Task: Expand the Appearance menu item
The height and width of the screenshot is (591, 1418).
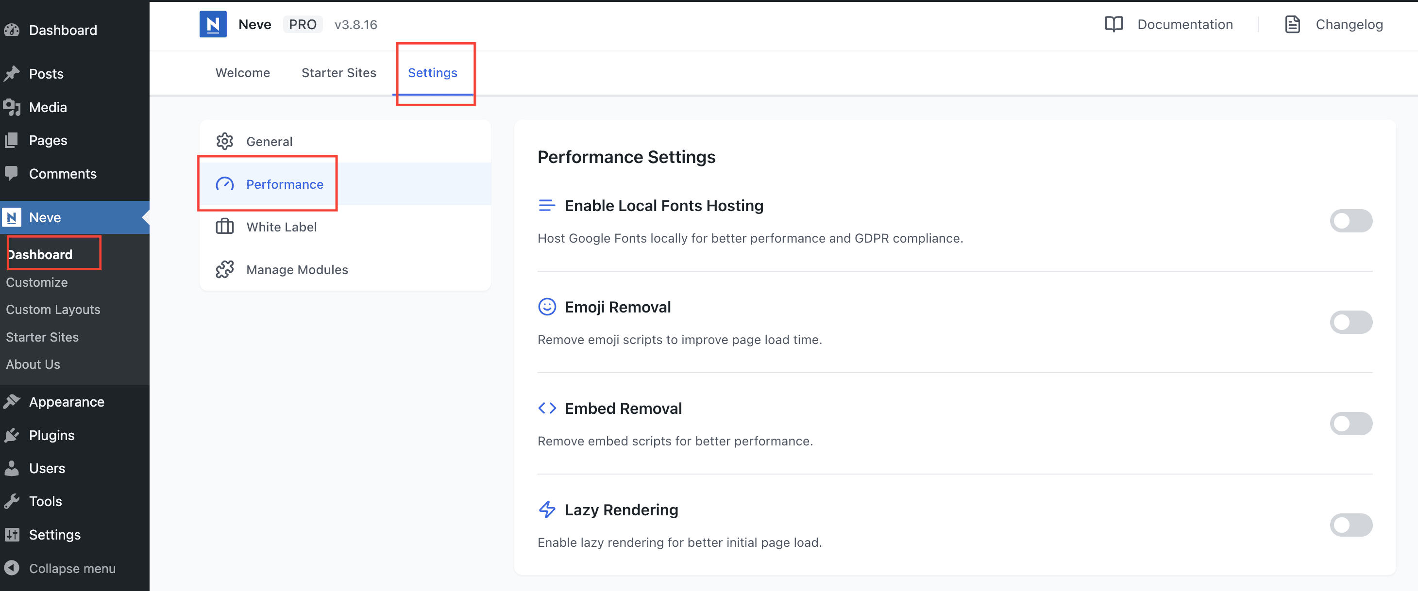Action: (x=66, y=402)
